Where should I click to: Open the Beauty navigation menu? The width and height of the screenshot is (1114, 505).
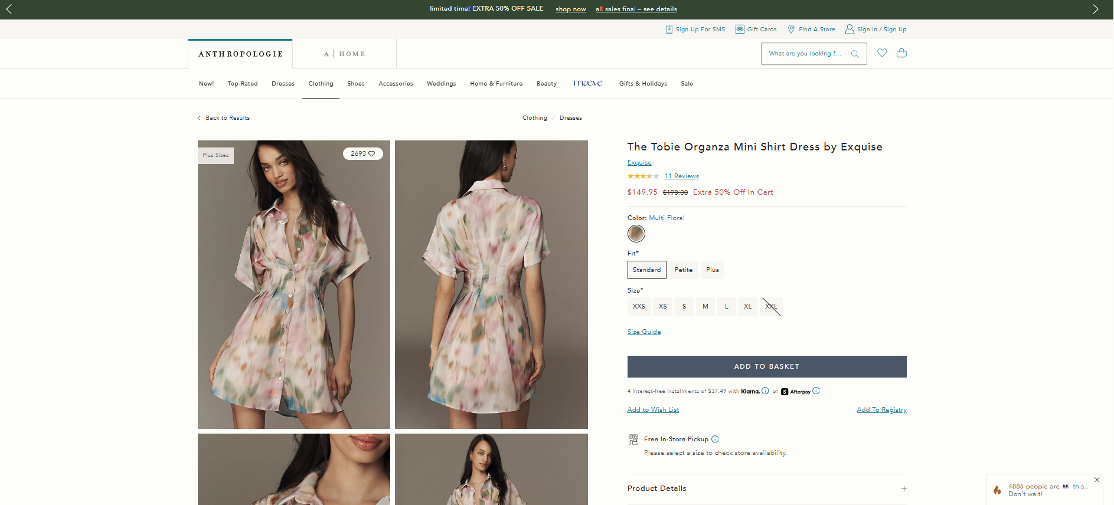547,84
